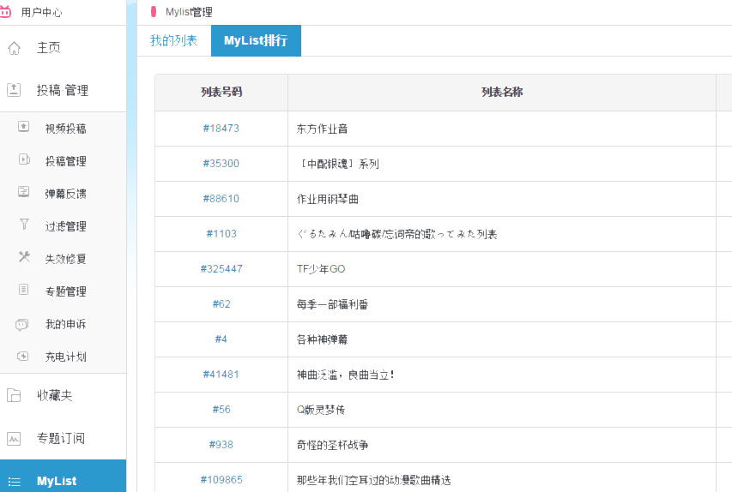Open list link #325447

[221, 269]
